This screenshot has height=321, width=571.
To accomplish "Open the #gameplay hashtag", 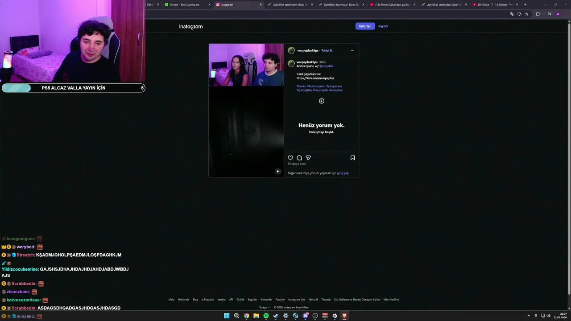I will tap(304, 90).
